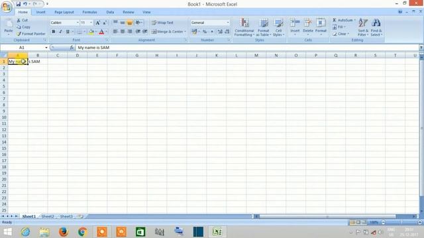Screen dimensions: 424x238
Task: Undo last action in Quick Access Toolbar
Action: pyautogui.click(x=25, y=4)
